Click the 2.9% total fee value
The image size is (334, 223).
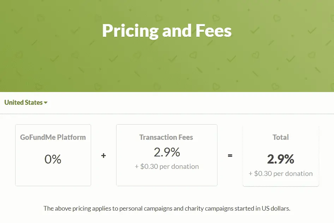pos(280,159)
